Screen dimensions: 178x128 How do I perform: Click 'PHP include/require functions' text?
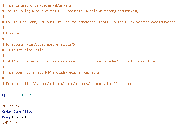pyautogui.click(x=72, y=72)
